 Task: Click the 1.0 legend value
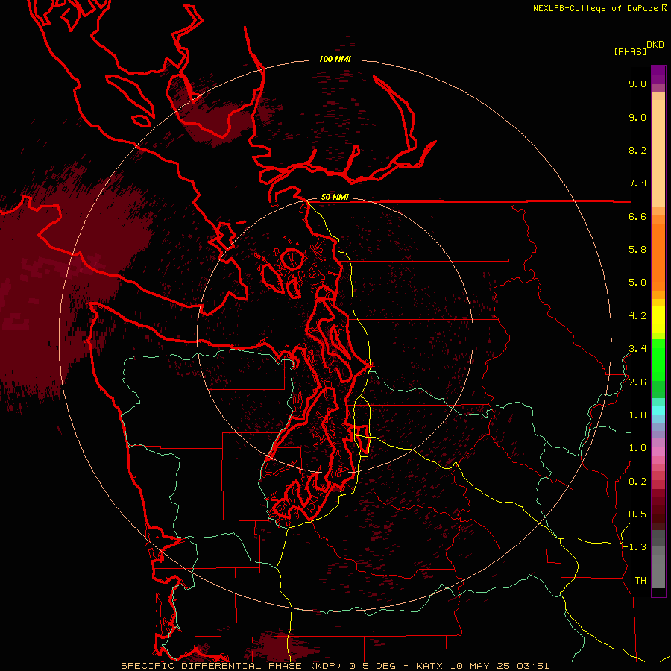(637, 448)
